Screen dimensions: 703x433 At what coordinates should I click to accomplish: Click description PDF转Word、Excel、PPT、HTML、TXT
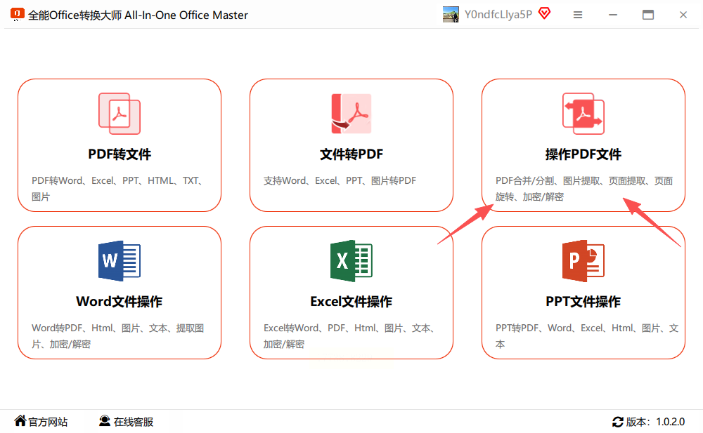[117, 189]
